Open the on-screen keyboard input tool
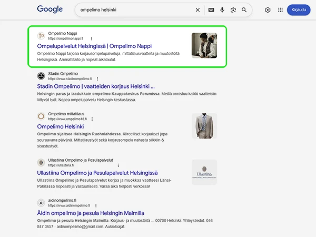316x237 pixels. click(211, 10)
